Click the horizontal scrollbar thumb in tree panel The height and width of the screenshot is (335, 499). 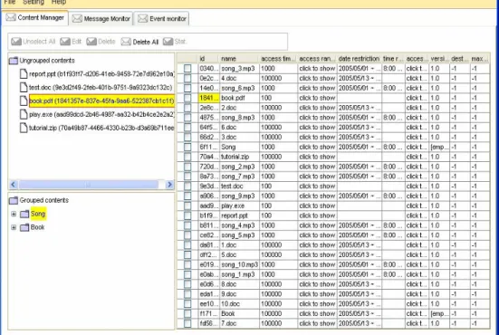(x=89, y=184)
